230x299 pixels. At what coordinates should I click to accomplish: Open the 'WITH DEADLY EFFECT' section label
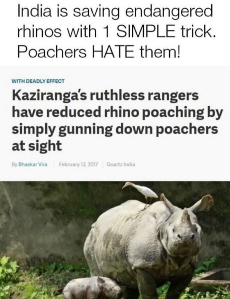tap(38, 81)
